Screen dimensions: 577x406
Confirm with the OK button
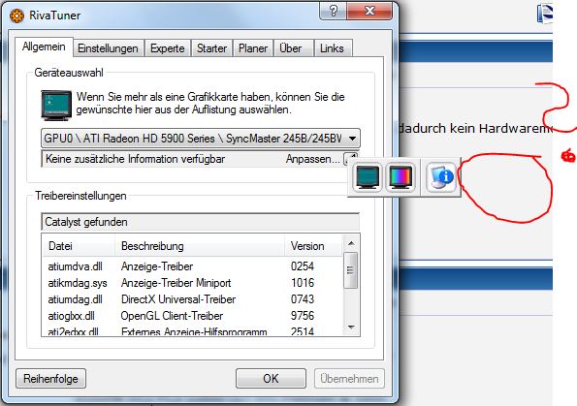[271, 379]
